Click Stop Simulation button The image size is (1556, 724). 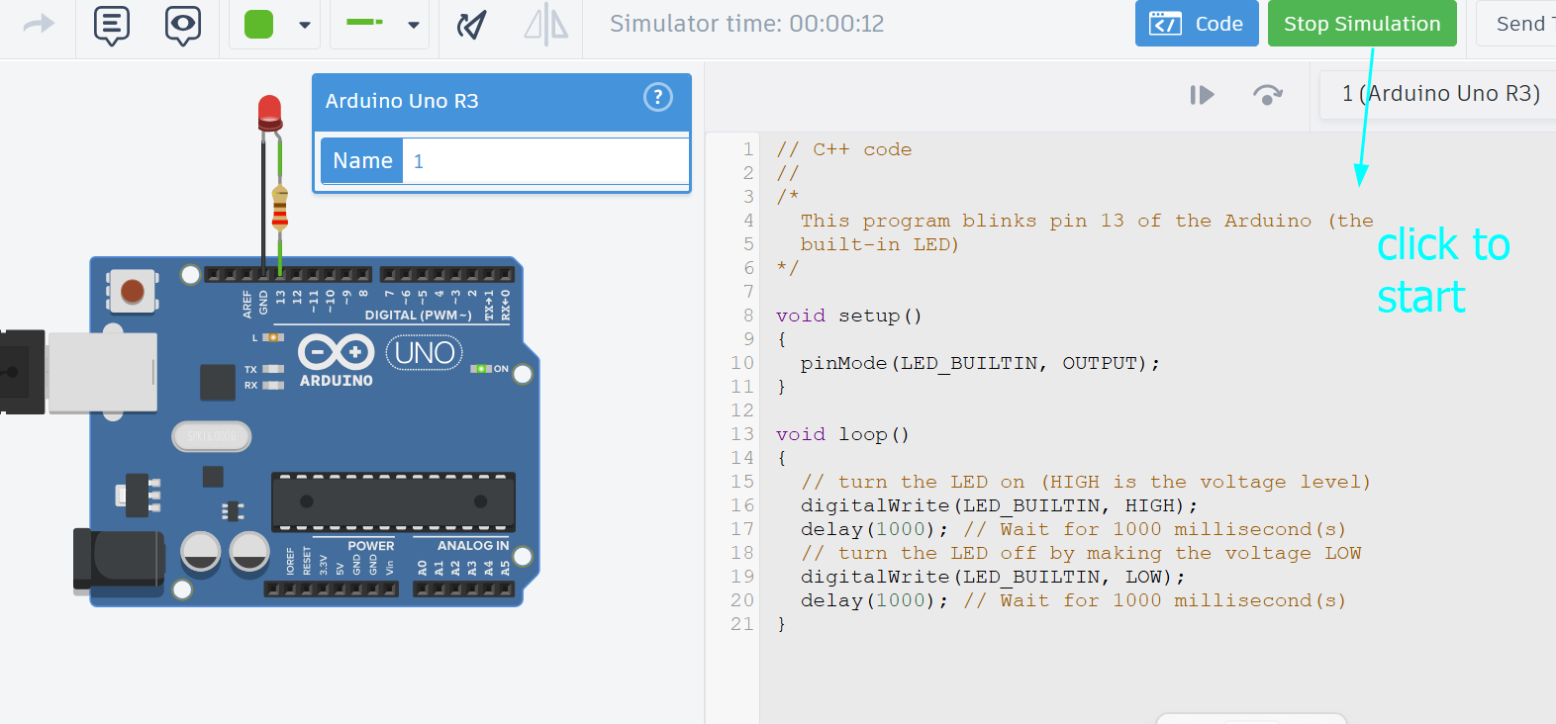[1362, 24]
